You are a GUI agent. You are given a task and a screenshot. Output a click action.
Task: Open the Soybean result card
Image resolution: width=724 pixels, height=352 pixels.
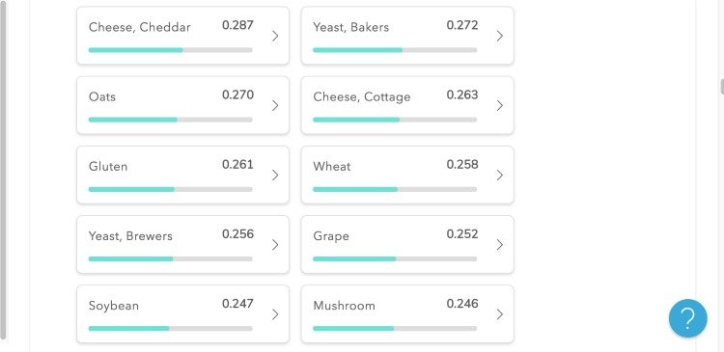pos(182,314)
